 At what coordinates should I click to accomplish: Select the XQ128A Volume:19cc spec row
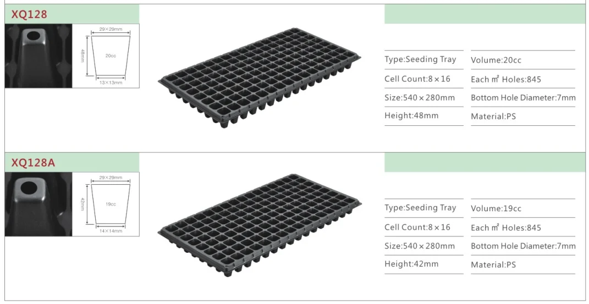click(x=523, y=208)
